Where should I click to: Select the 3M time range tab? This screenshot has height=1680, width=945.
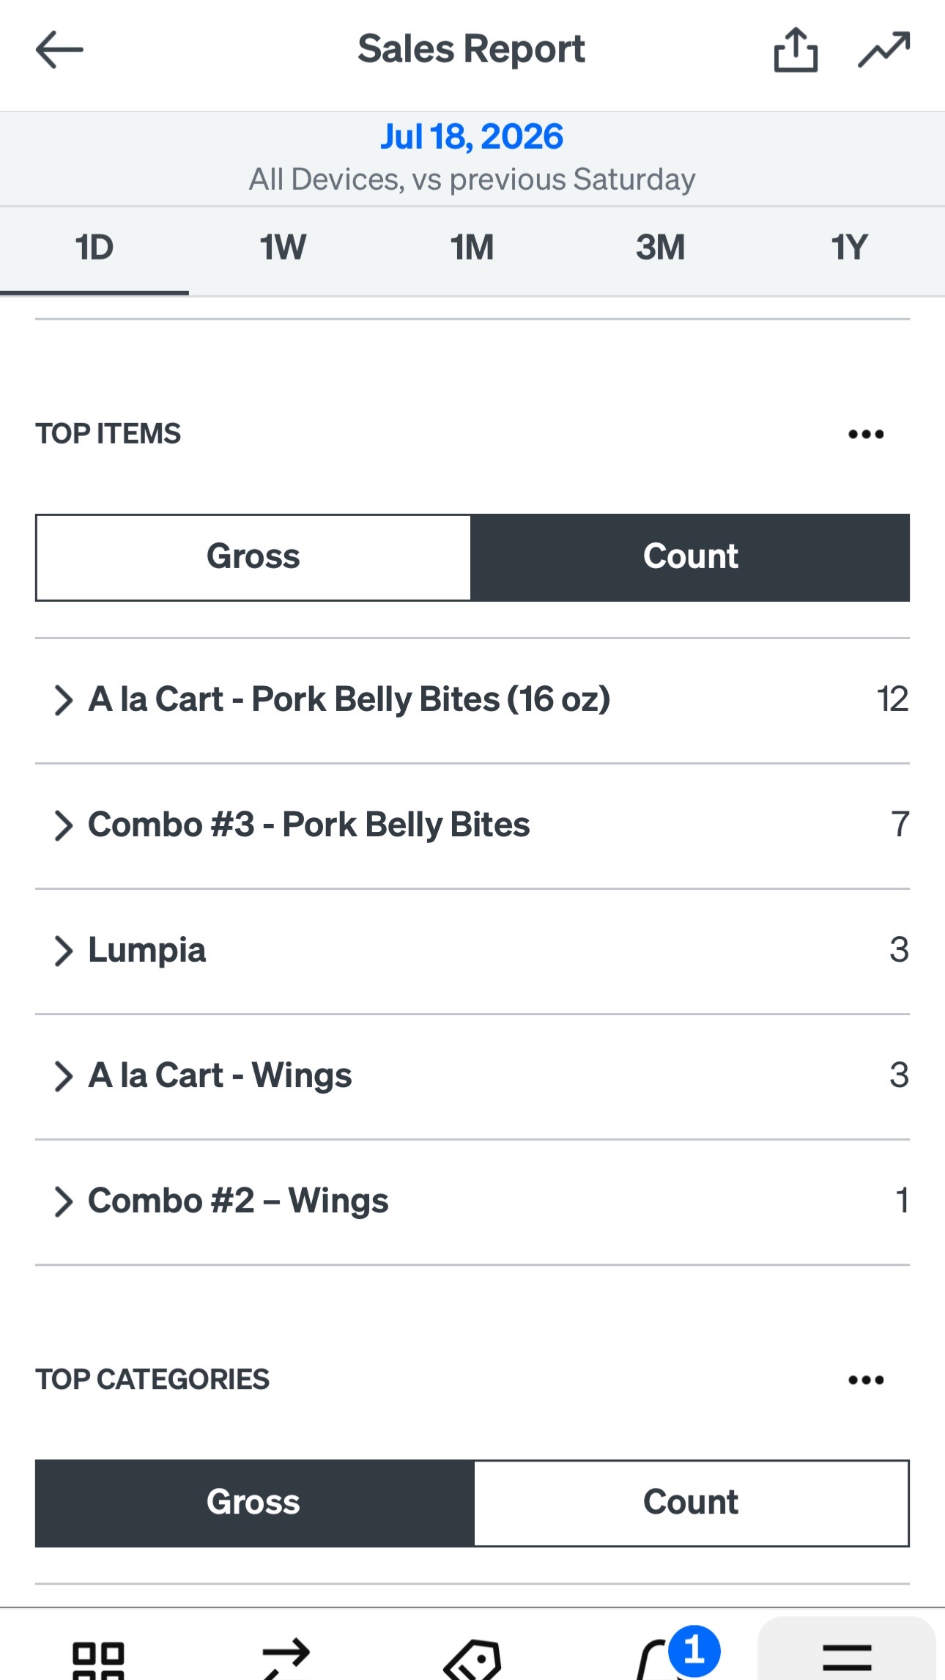click(x=661, y=248)
